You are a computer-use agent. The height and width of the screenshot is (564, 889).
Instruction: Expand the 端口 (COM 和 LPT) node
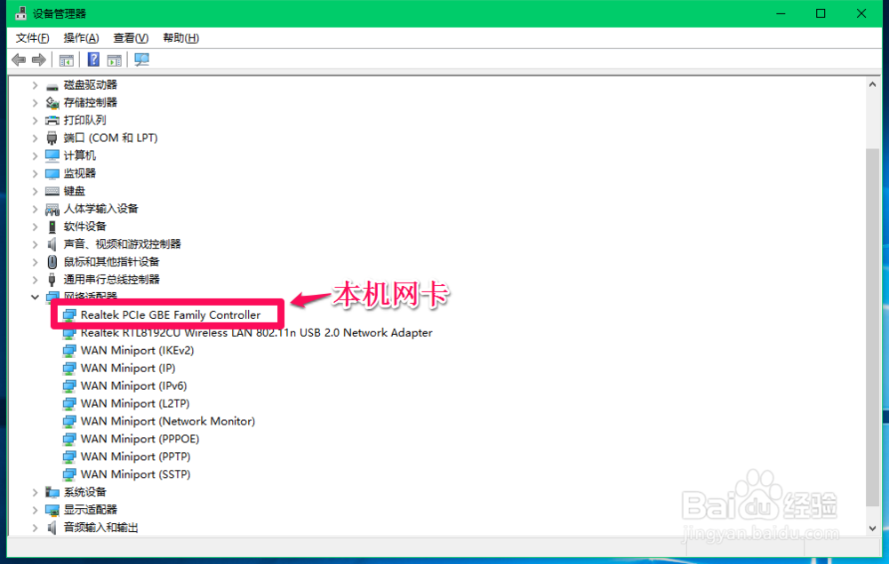(x=36, y=139)
